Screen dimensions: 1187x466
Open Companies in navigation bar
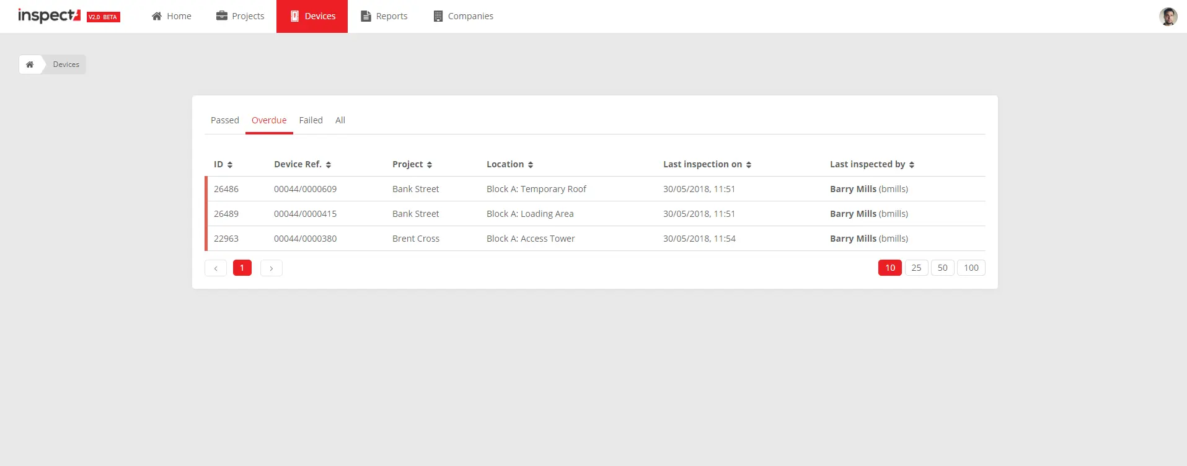pyautogui.click(x=463, y=16)
